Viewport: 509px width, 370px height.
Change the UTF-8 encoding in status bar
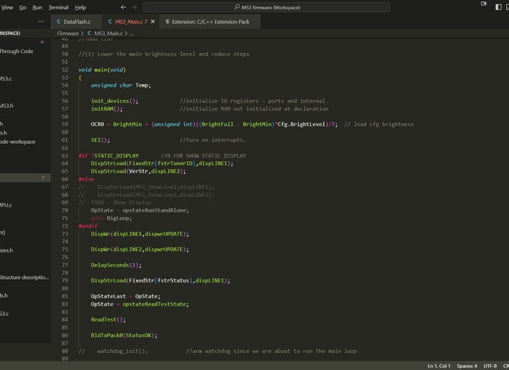pyautogui.click(x=490, y=365)
